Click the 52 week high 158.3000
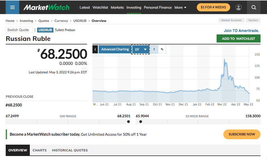Viewport: 267px width, 159px height. [x=253, y=116]
